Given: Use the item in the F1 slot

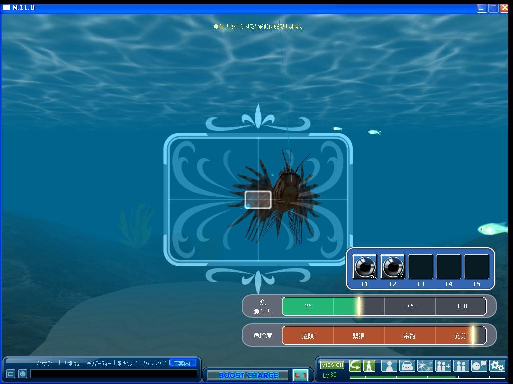Looking at the screenshot, I should click(x=364, y=267).
